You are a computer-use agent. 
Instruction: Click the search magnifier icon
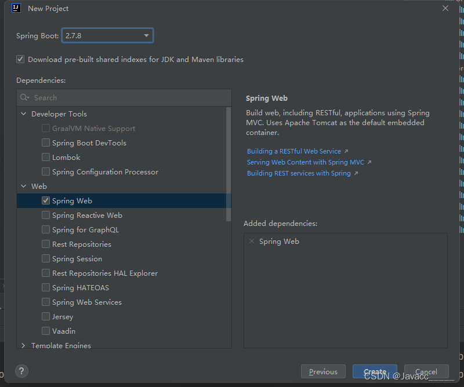click(24, 97)
